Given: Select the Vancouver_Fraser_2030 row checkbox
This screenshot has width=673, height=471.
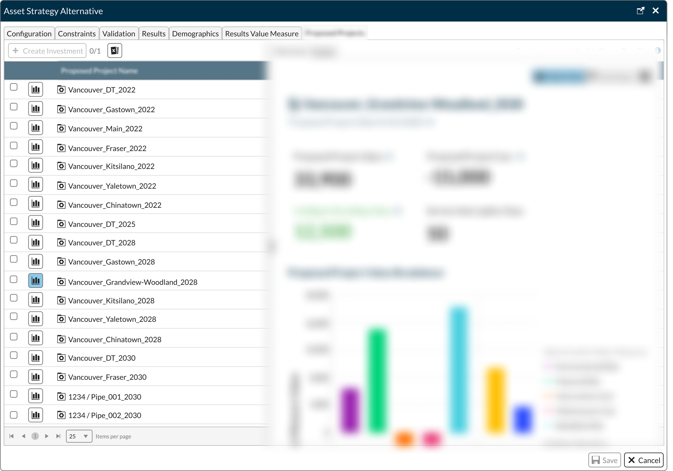Looking at the screenshot, I should pyautogui.click(x=13, y=375).
